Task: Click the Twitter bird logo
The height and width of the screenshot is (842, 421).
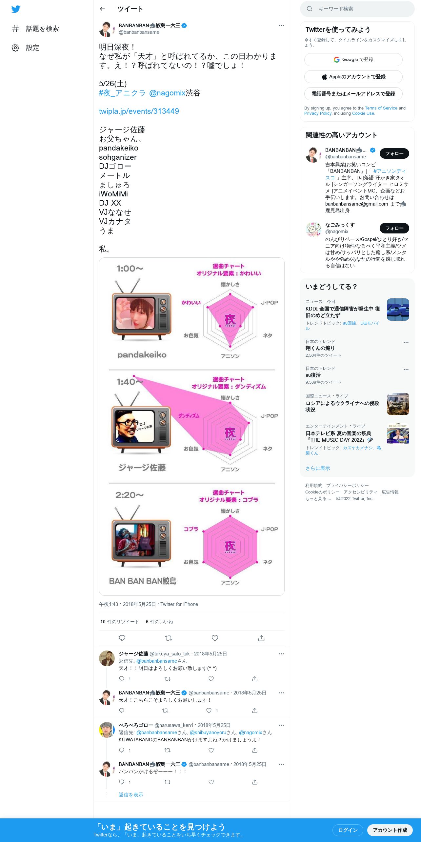Action: pos(16,9)
